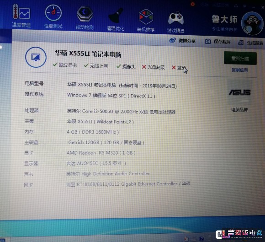Click the round computer monitor icon
The image size is (265, 242).
[36, 57]
